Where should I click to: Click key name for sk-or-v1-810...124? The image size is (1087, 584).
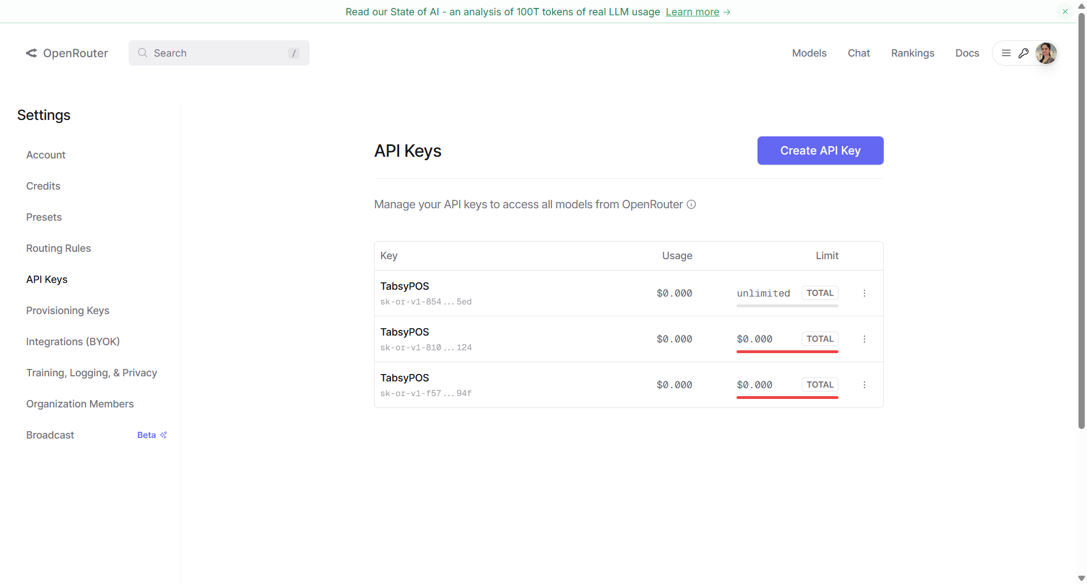[405, 332]
